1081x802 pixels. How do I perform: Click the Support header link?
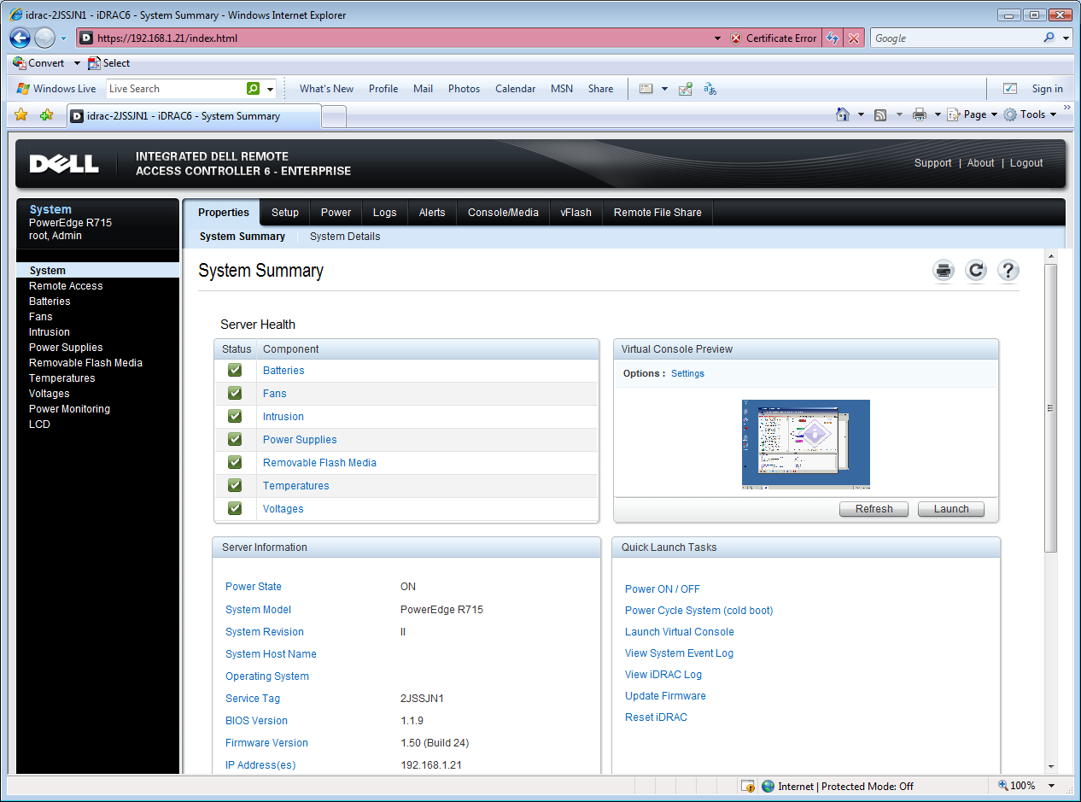tap(932, 163)
